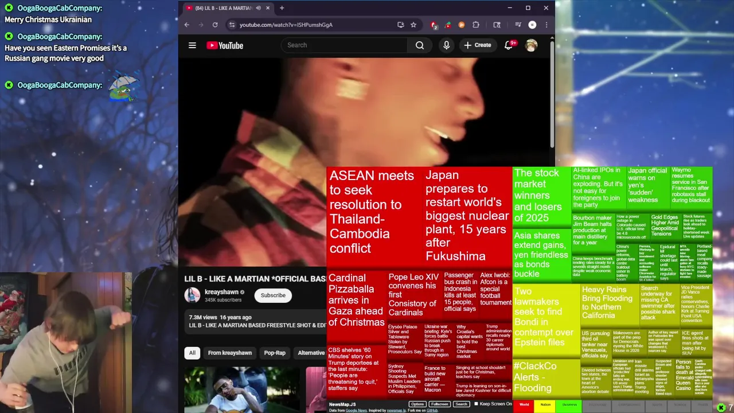Open NewsMap Options
This screenshot has height=413, width=734.
417,404
